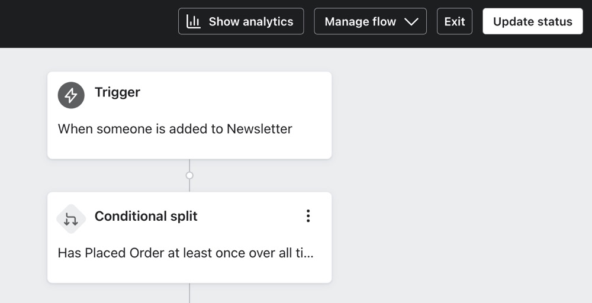Click the empty dark header bar area
The height and width of the screenshot is (303, 592).
pyautogui.click(x=89, y=24)
